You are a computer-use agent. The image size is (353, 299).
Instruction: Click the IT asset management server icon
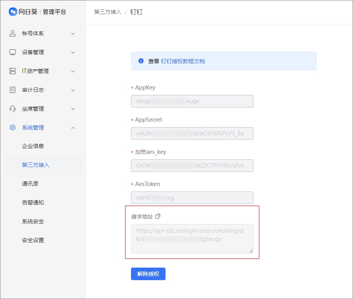point(13,71)
